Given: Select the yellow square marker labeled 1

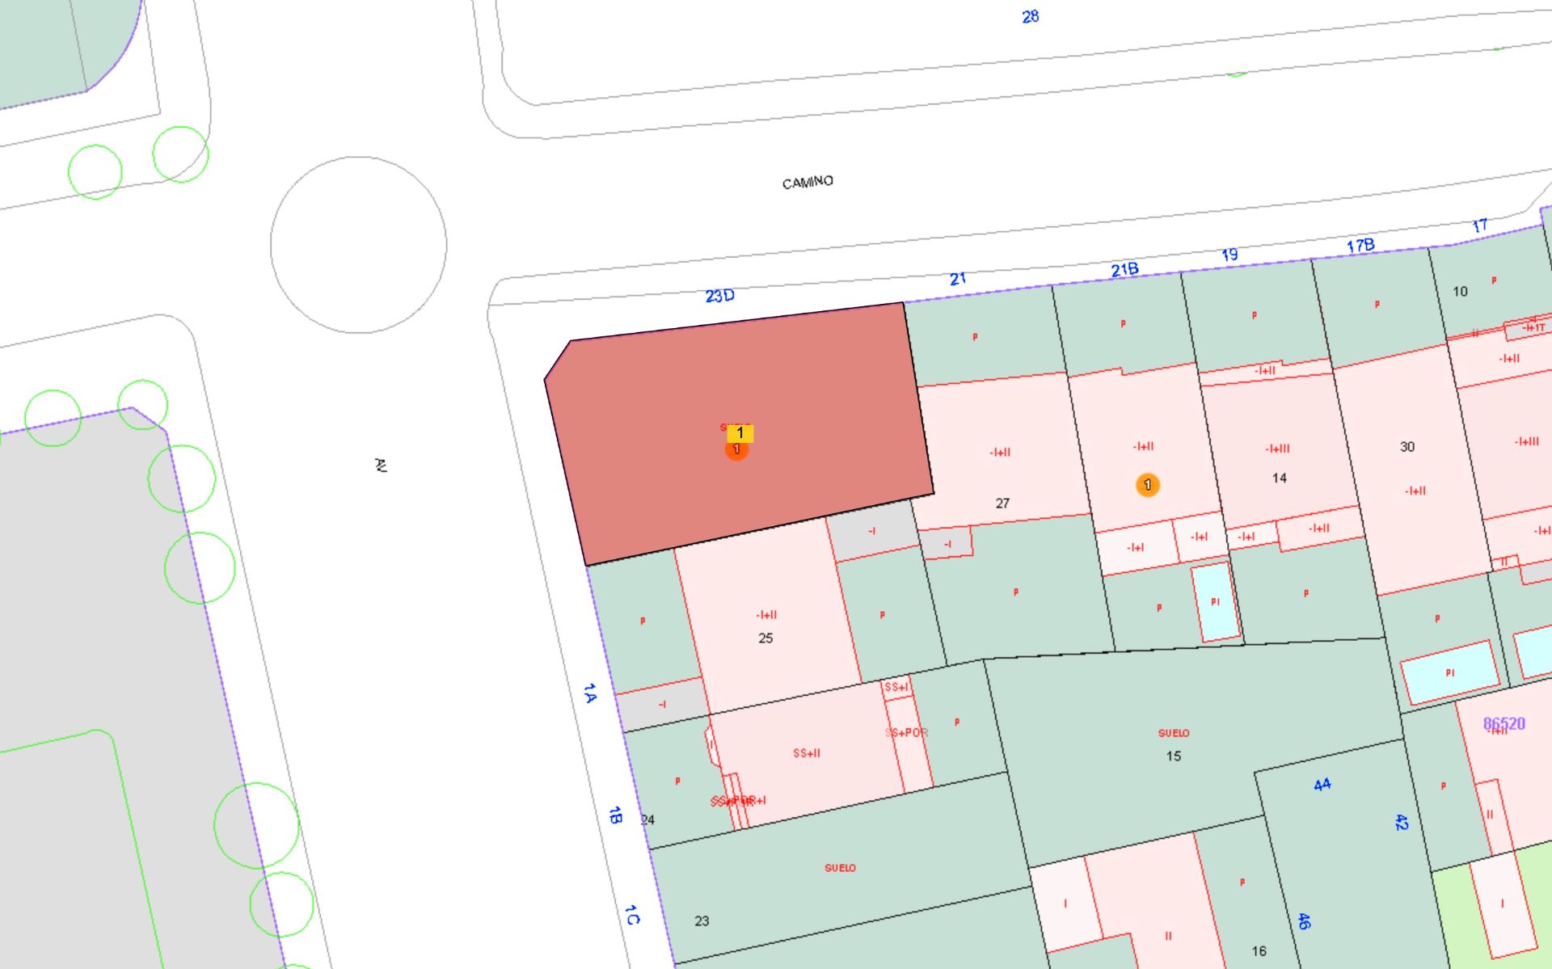Looking at the screenshot, I should [x=741, y=433].
